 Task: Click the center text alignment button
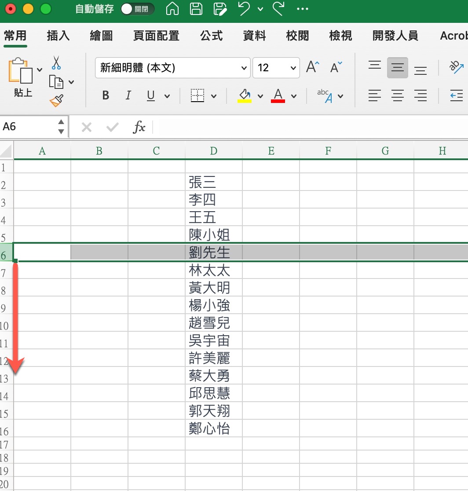point(398,95)
